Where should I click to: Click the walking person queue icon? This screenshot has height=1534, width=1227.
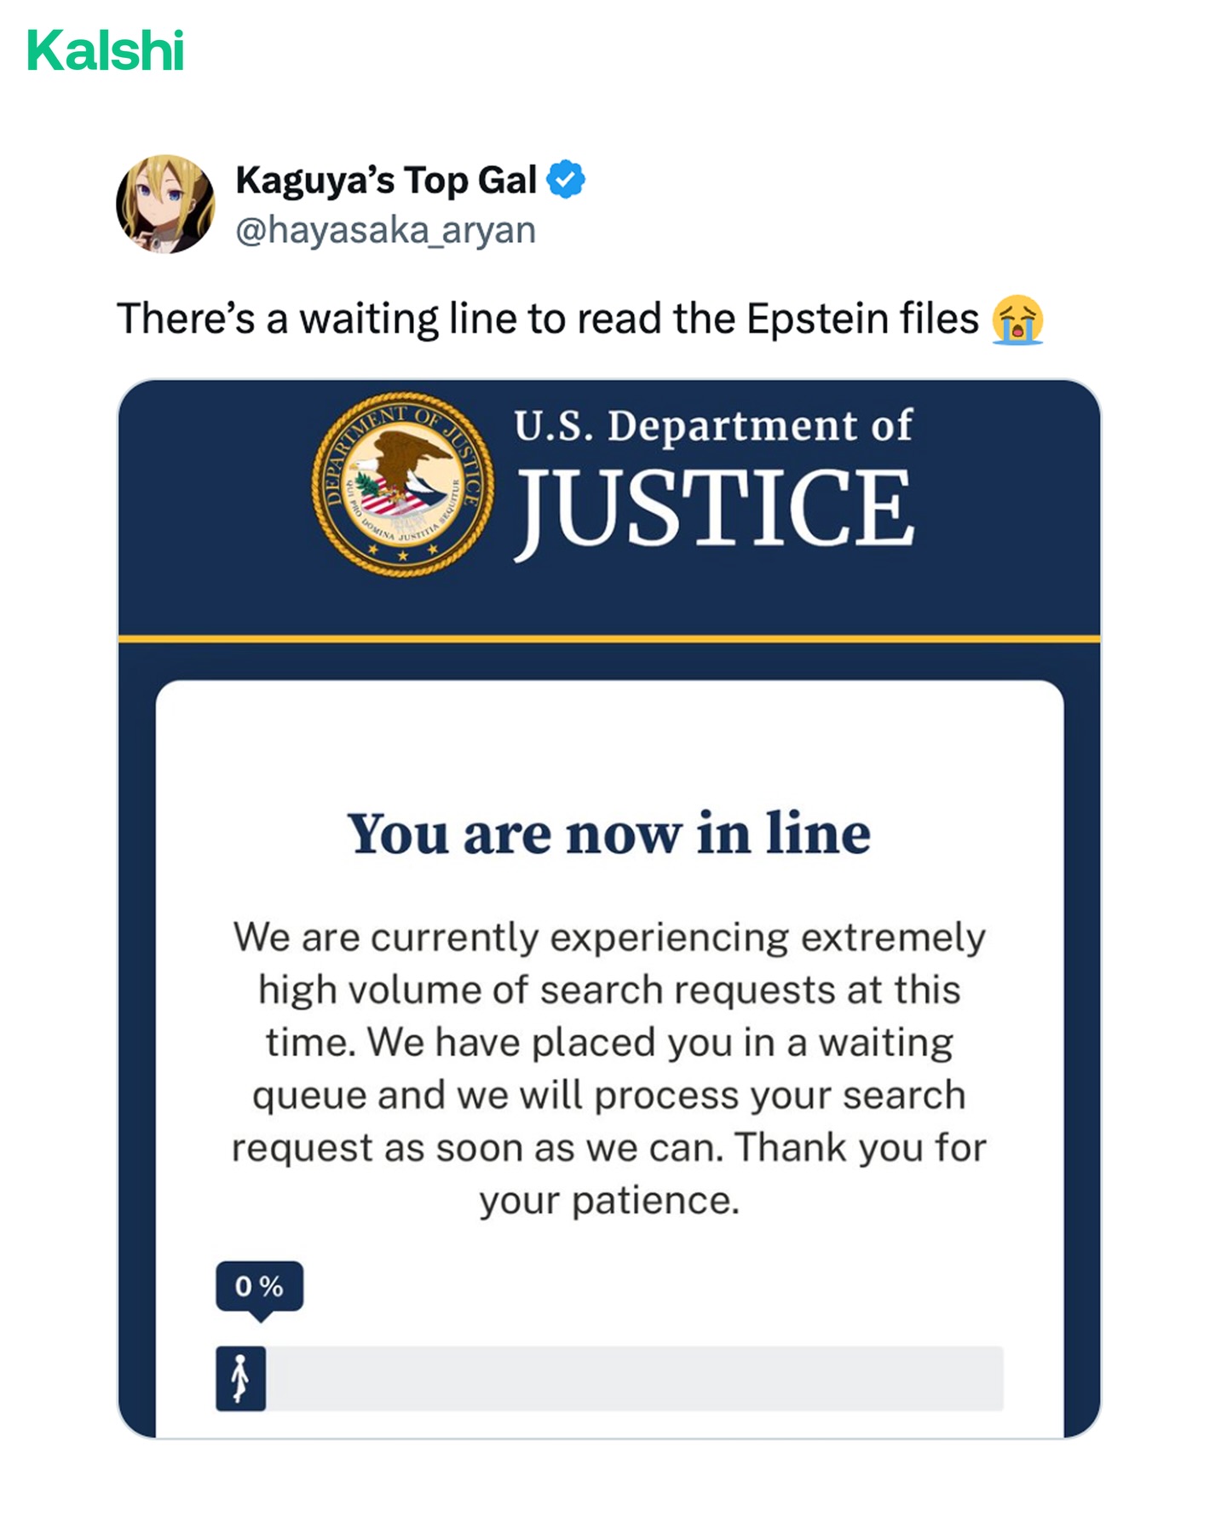240,1378
